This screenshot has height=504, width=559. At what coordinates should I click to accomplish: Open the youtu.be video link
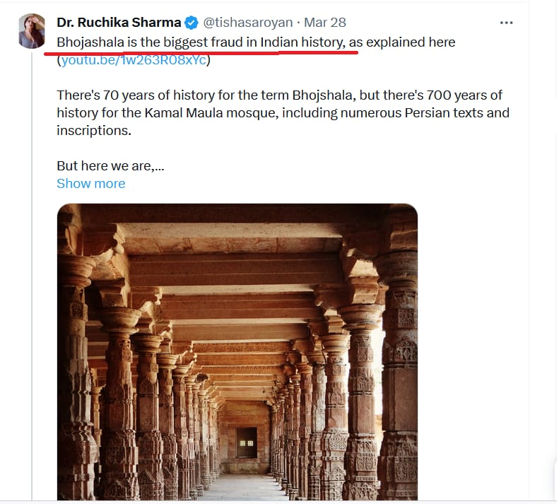pos(134,60)
